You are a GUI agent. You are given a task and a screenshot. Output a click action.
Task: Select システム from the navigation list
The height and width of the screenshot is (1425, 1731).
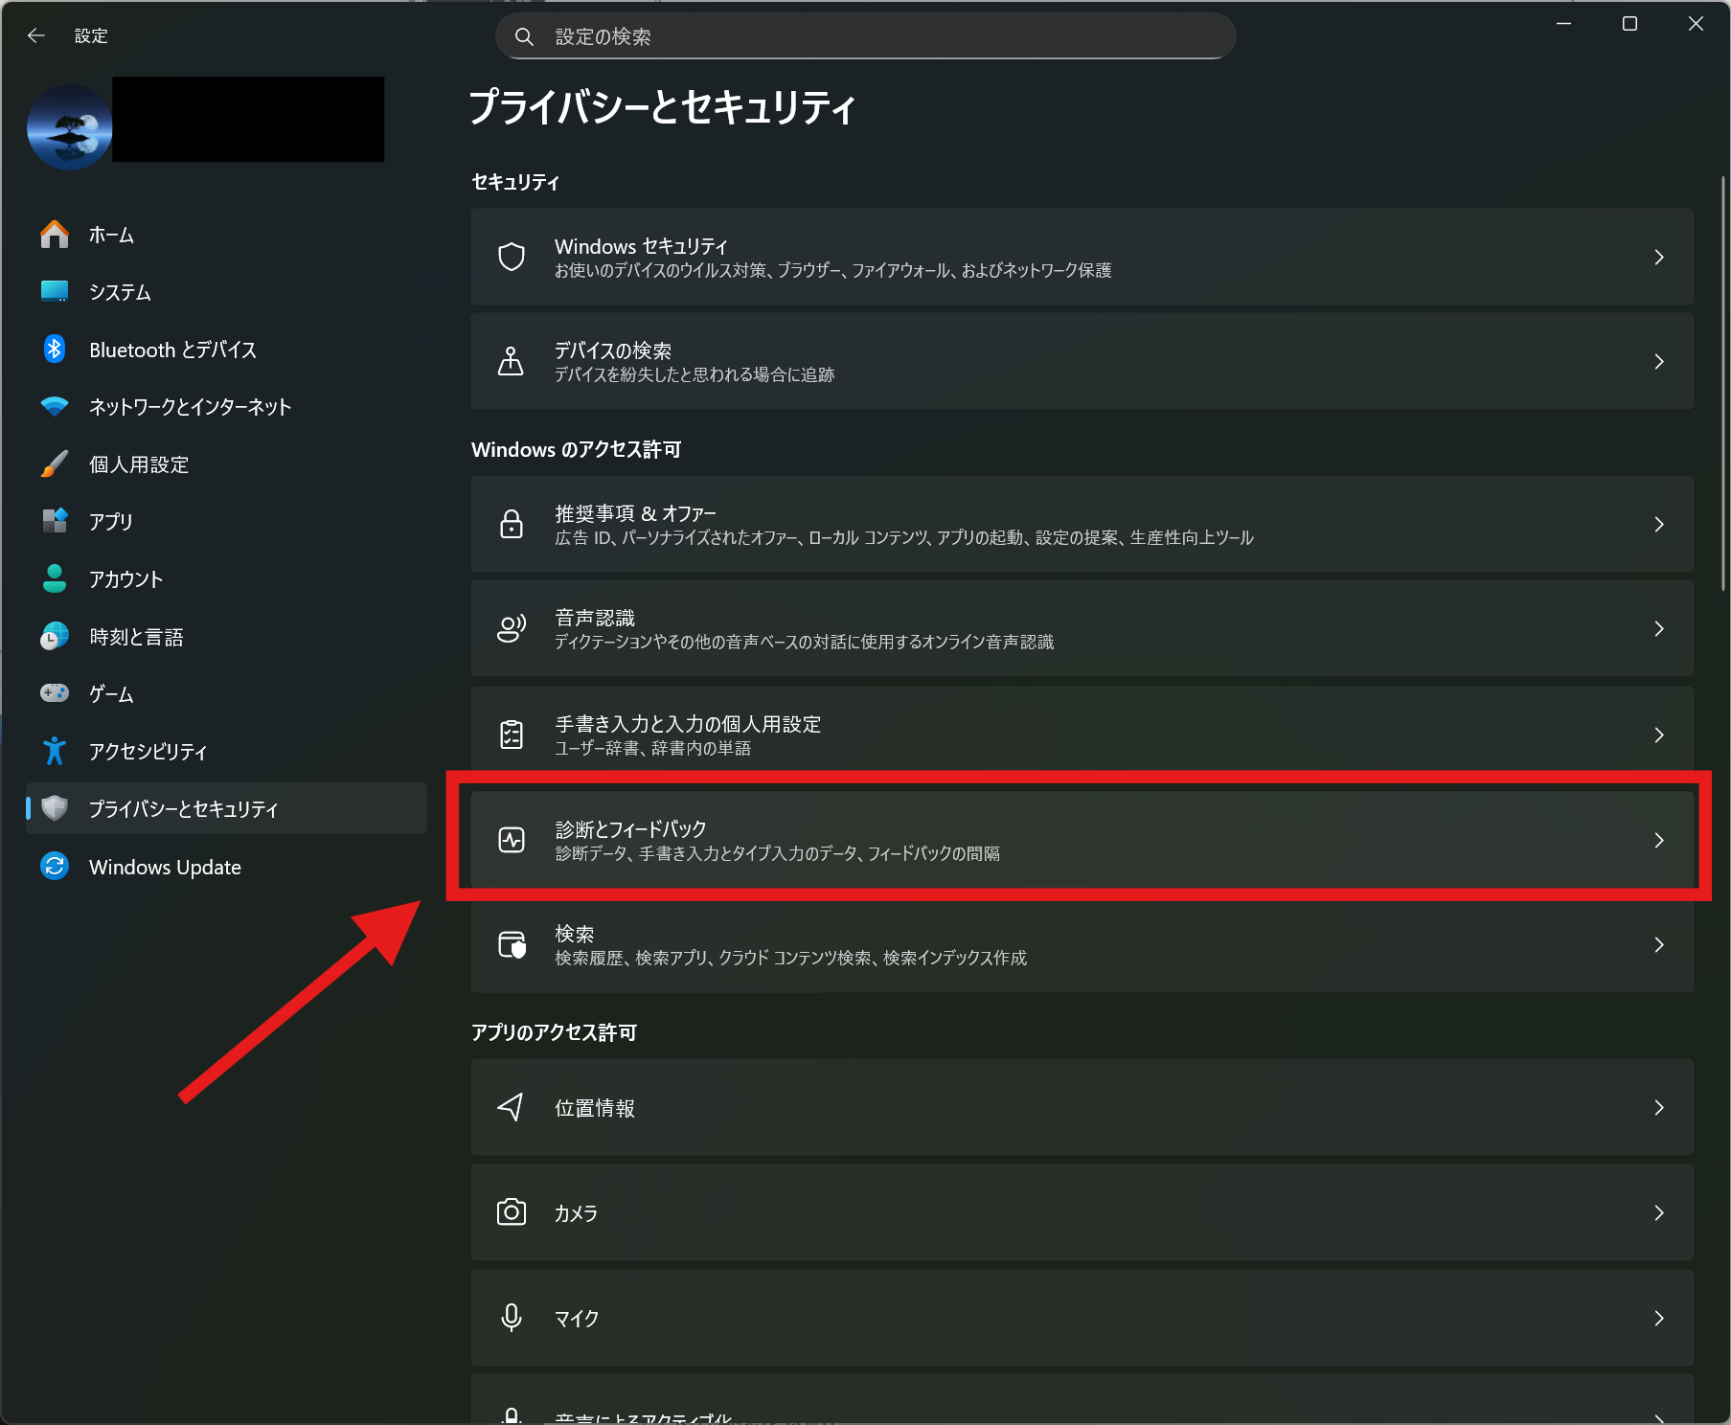pyautogui.click(x=226, y=292)
